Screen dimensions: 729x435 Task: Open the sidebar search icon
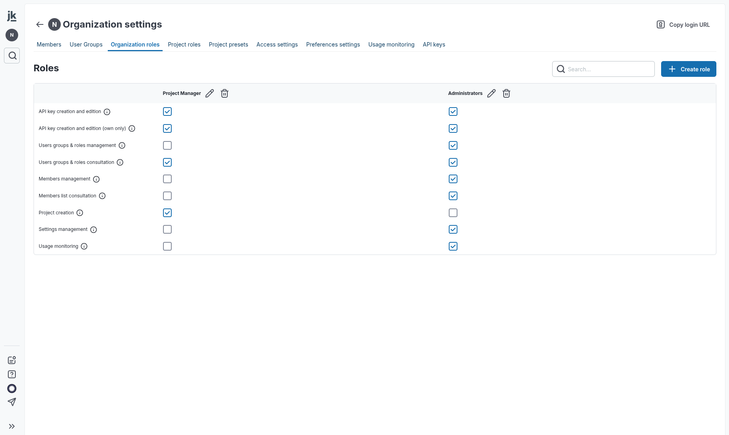(x=12, y=56)
